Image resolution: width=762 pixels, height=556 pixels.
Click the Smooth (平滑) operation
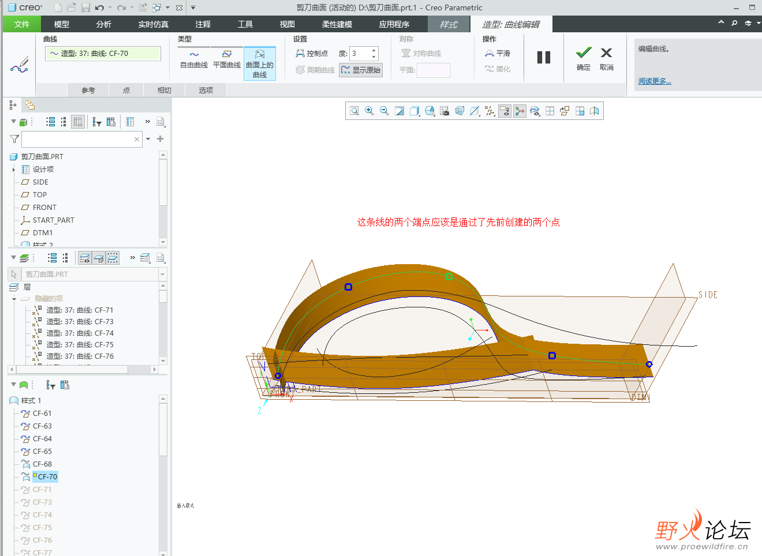(498, 53)
